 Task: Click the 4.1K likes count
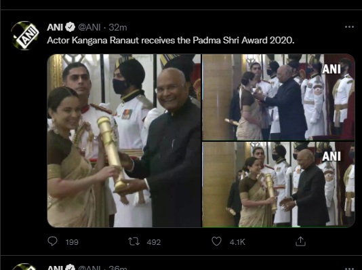(x=237, y=242)
